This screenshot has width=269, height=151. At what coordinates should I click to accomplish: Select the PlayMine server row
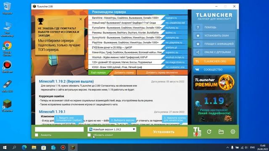(125, 42)
